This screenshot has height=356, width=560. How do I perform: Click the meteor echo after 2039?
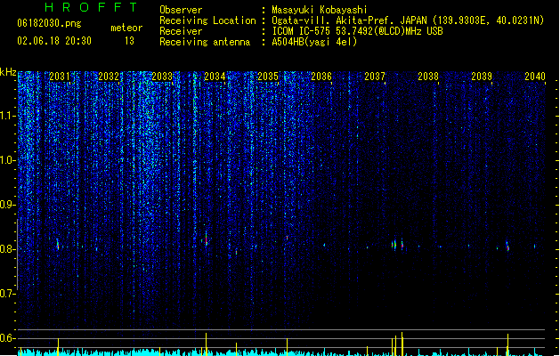(507, 247)
